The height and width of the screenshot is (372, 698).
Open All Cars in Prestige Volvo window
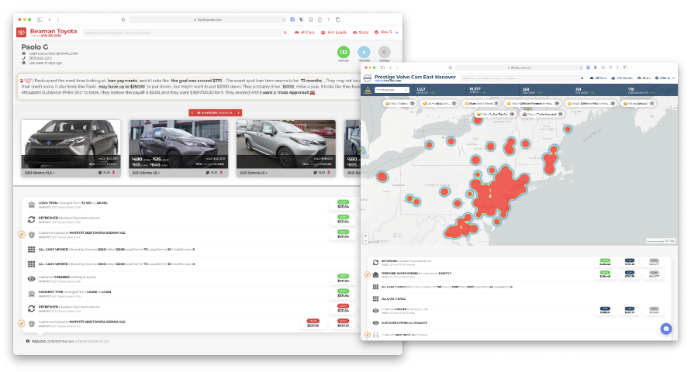[598, 77]
